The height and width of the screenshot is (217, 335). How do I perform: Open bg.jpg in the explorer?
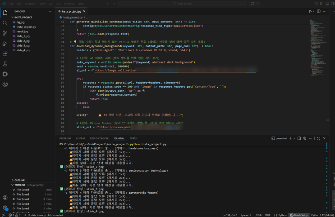pos(20,22)
